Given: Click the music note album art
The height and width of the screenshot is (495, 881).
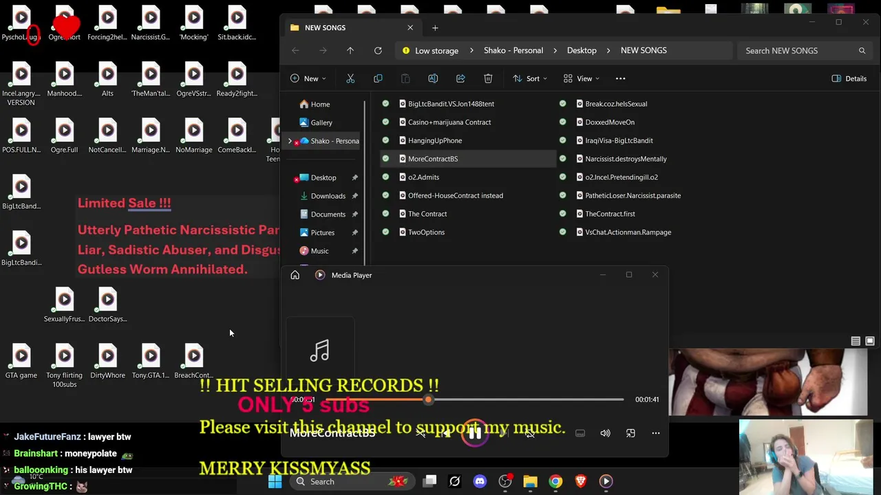Looking at the screenshot, I should point(319,351).
